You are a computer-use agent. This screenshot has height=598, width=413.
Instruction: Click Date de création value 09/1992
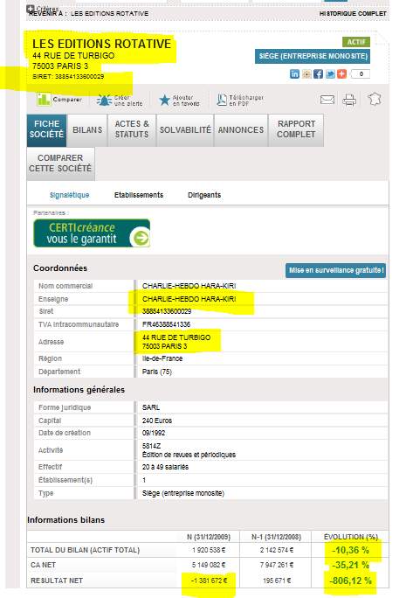point(154,434)
